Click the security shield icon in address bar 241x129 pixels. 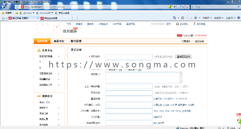tap(17, 7)
